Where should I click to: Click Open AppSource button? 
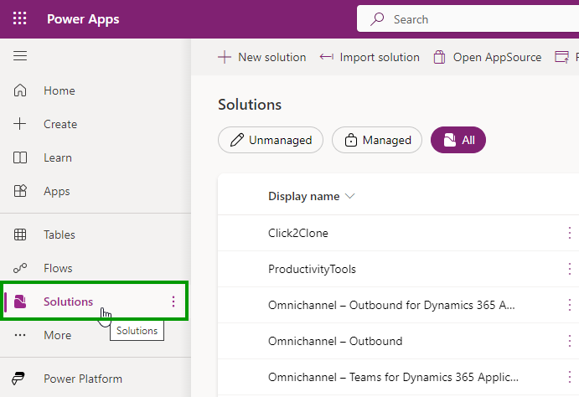(x=487, y=57)
